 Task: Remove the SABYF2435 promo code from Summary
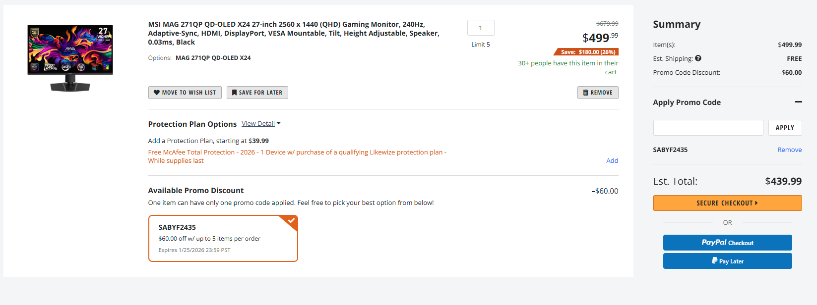pyautogui.click(x=789, y=150)
